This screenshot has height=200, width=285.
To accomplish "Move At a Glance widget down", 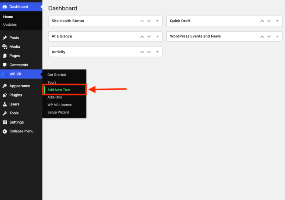I will 149,36.
